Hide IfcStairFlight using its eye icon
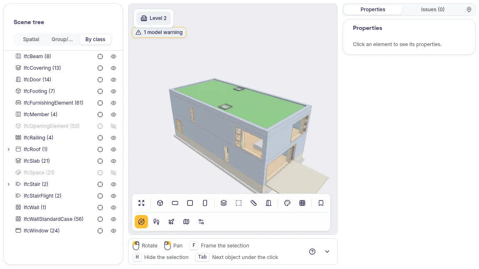This screenshot has height=269, width=479. [114, 196]
